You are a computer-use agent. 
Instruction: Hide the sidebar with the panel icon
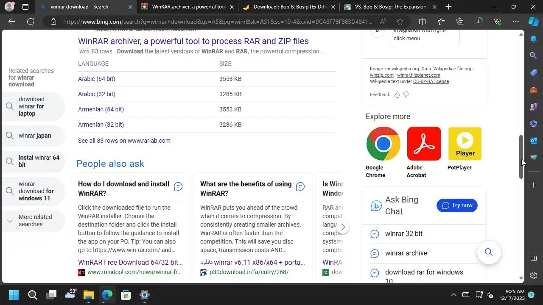coord(534,258)
